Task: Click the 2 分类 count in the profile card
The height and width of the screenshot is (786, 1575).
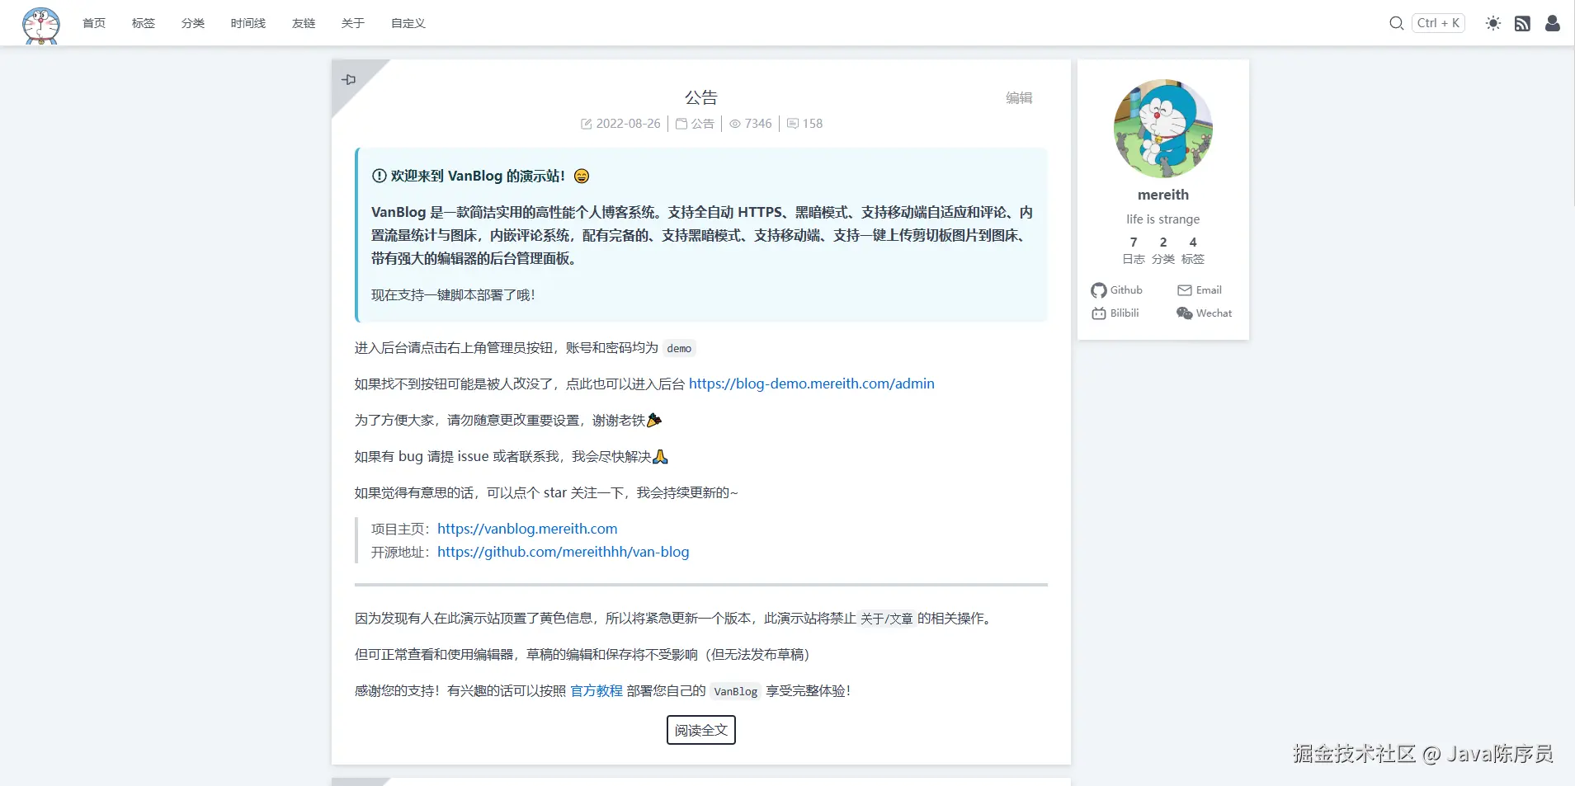Action: click(1163, 250)
